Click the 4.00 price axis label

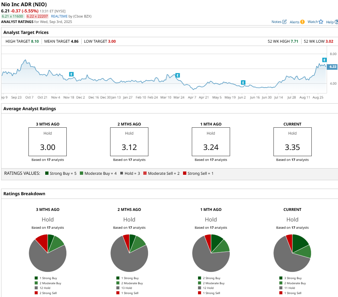[333, 84]
